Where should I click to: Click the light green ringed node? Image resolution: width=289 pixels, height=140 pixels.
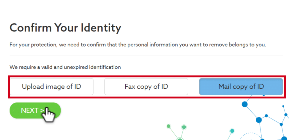[184, 127]
